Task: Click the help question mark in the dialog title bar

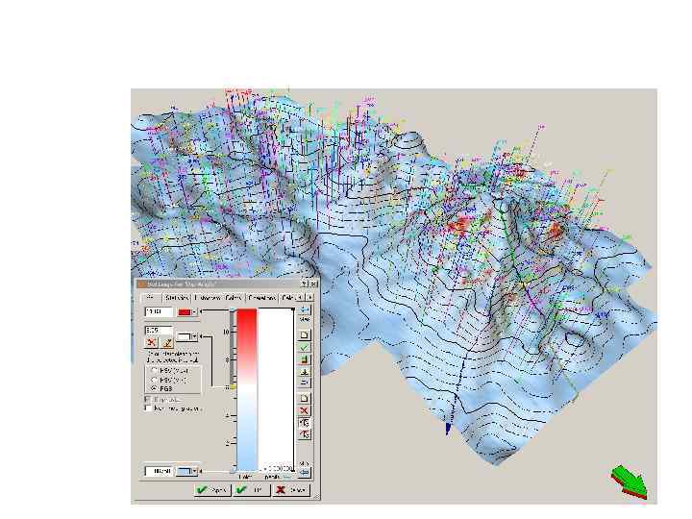Action: click(x=305, y=284)
